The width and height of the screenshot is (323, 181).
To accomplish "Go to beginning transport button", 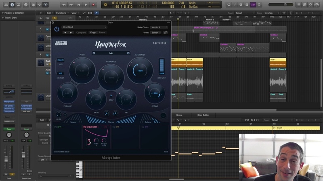I will pyautogui.click(x=78, y=4).
